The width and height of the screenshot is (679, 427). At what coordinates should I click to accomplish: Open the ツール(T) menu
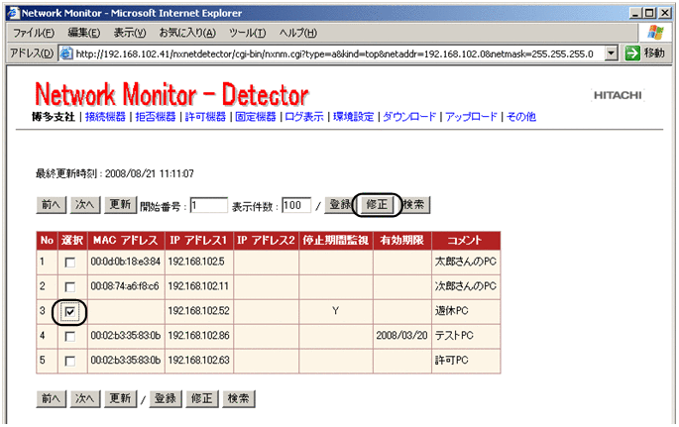247,33
